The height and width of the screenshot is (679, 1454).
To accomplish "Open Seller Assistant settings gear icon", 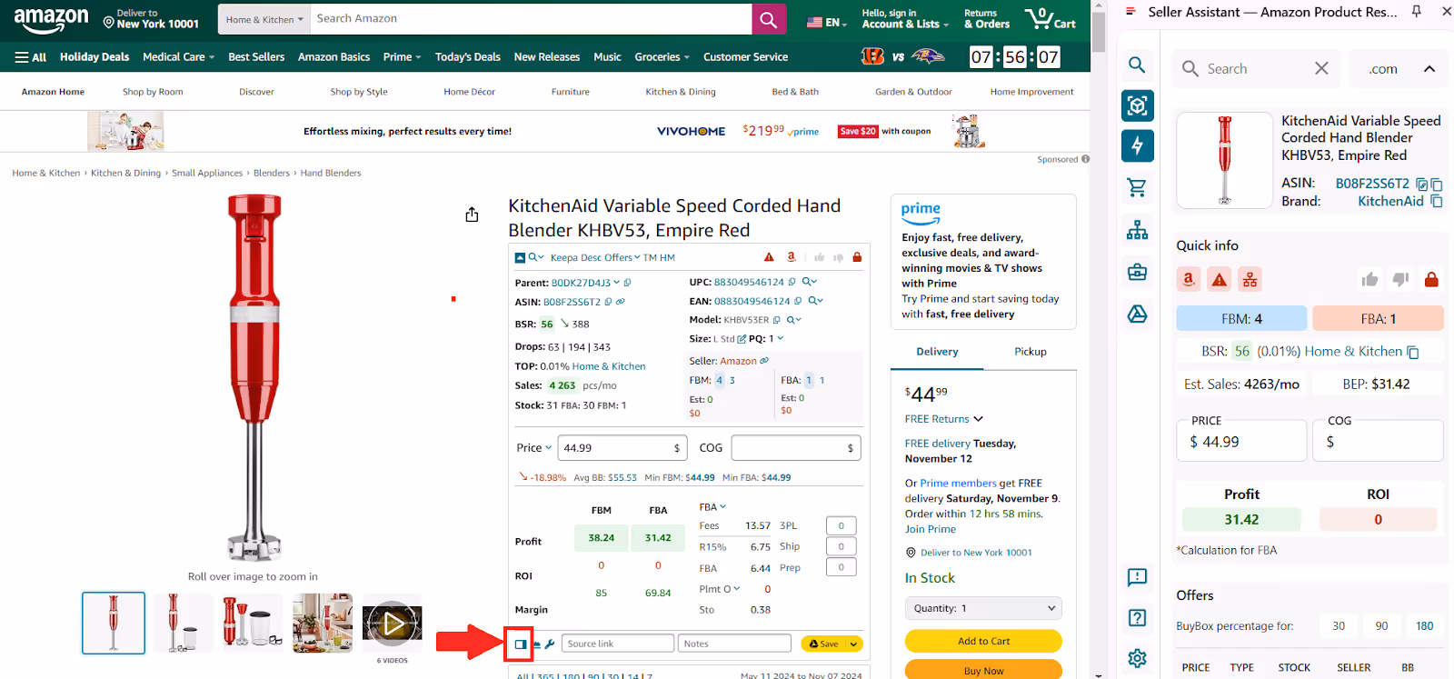I will 1137,658.
